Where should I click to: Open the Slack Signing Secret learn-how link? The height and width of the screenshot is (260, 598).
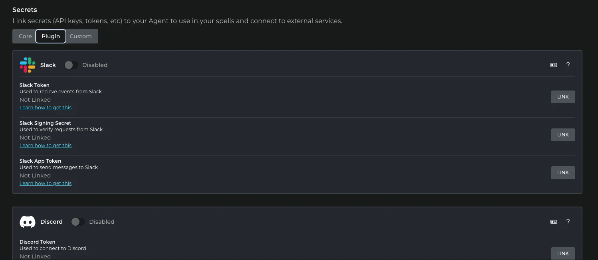(x=46, y=145)
